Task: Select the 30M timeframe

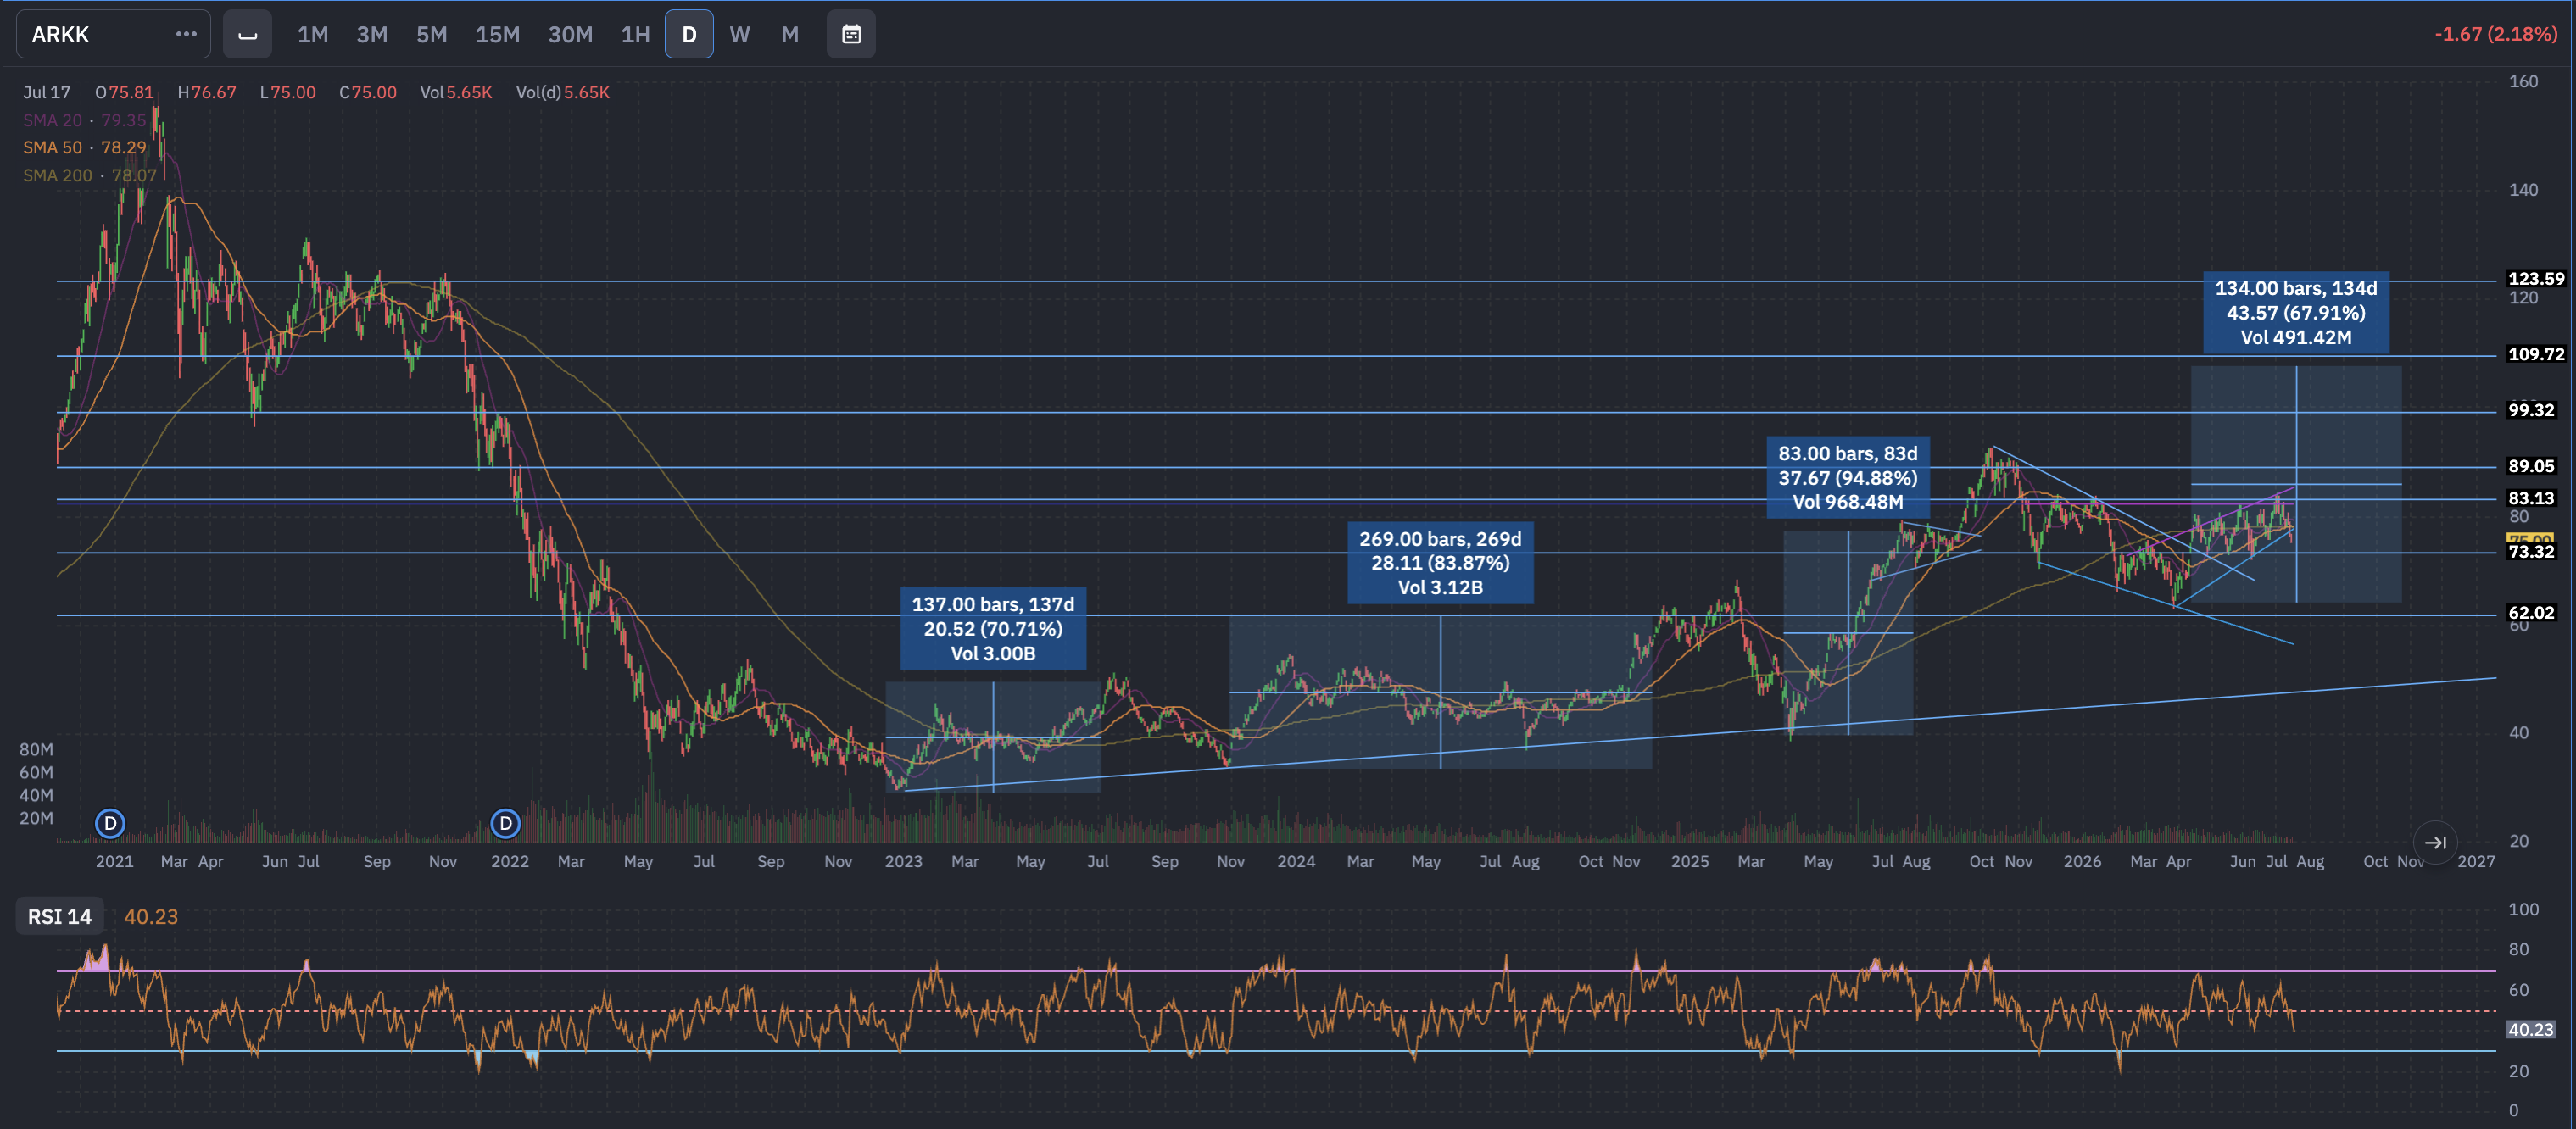Action: 570,34
